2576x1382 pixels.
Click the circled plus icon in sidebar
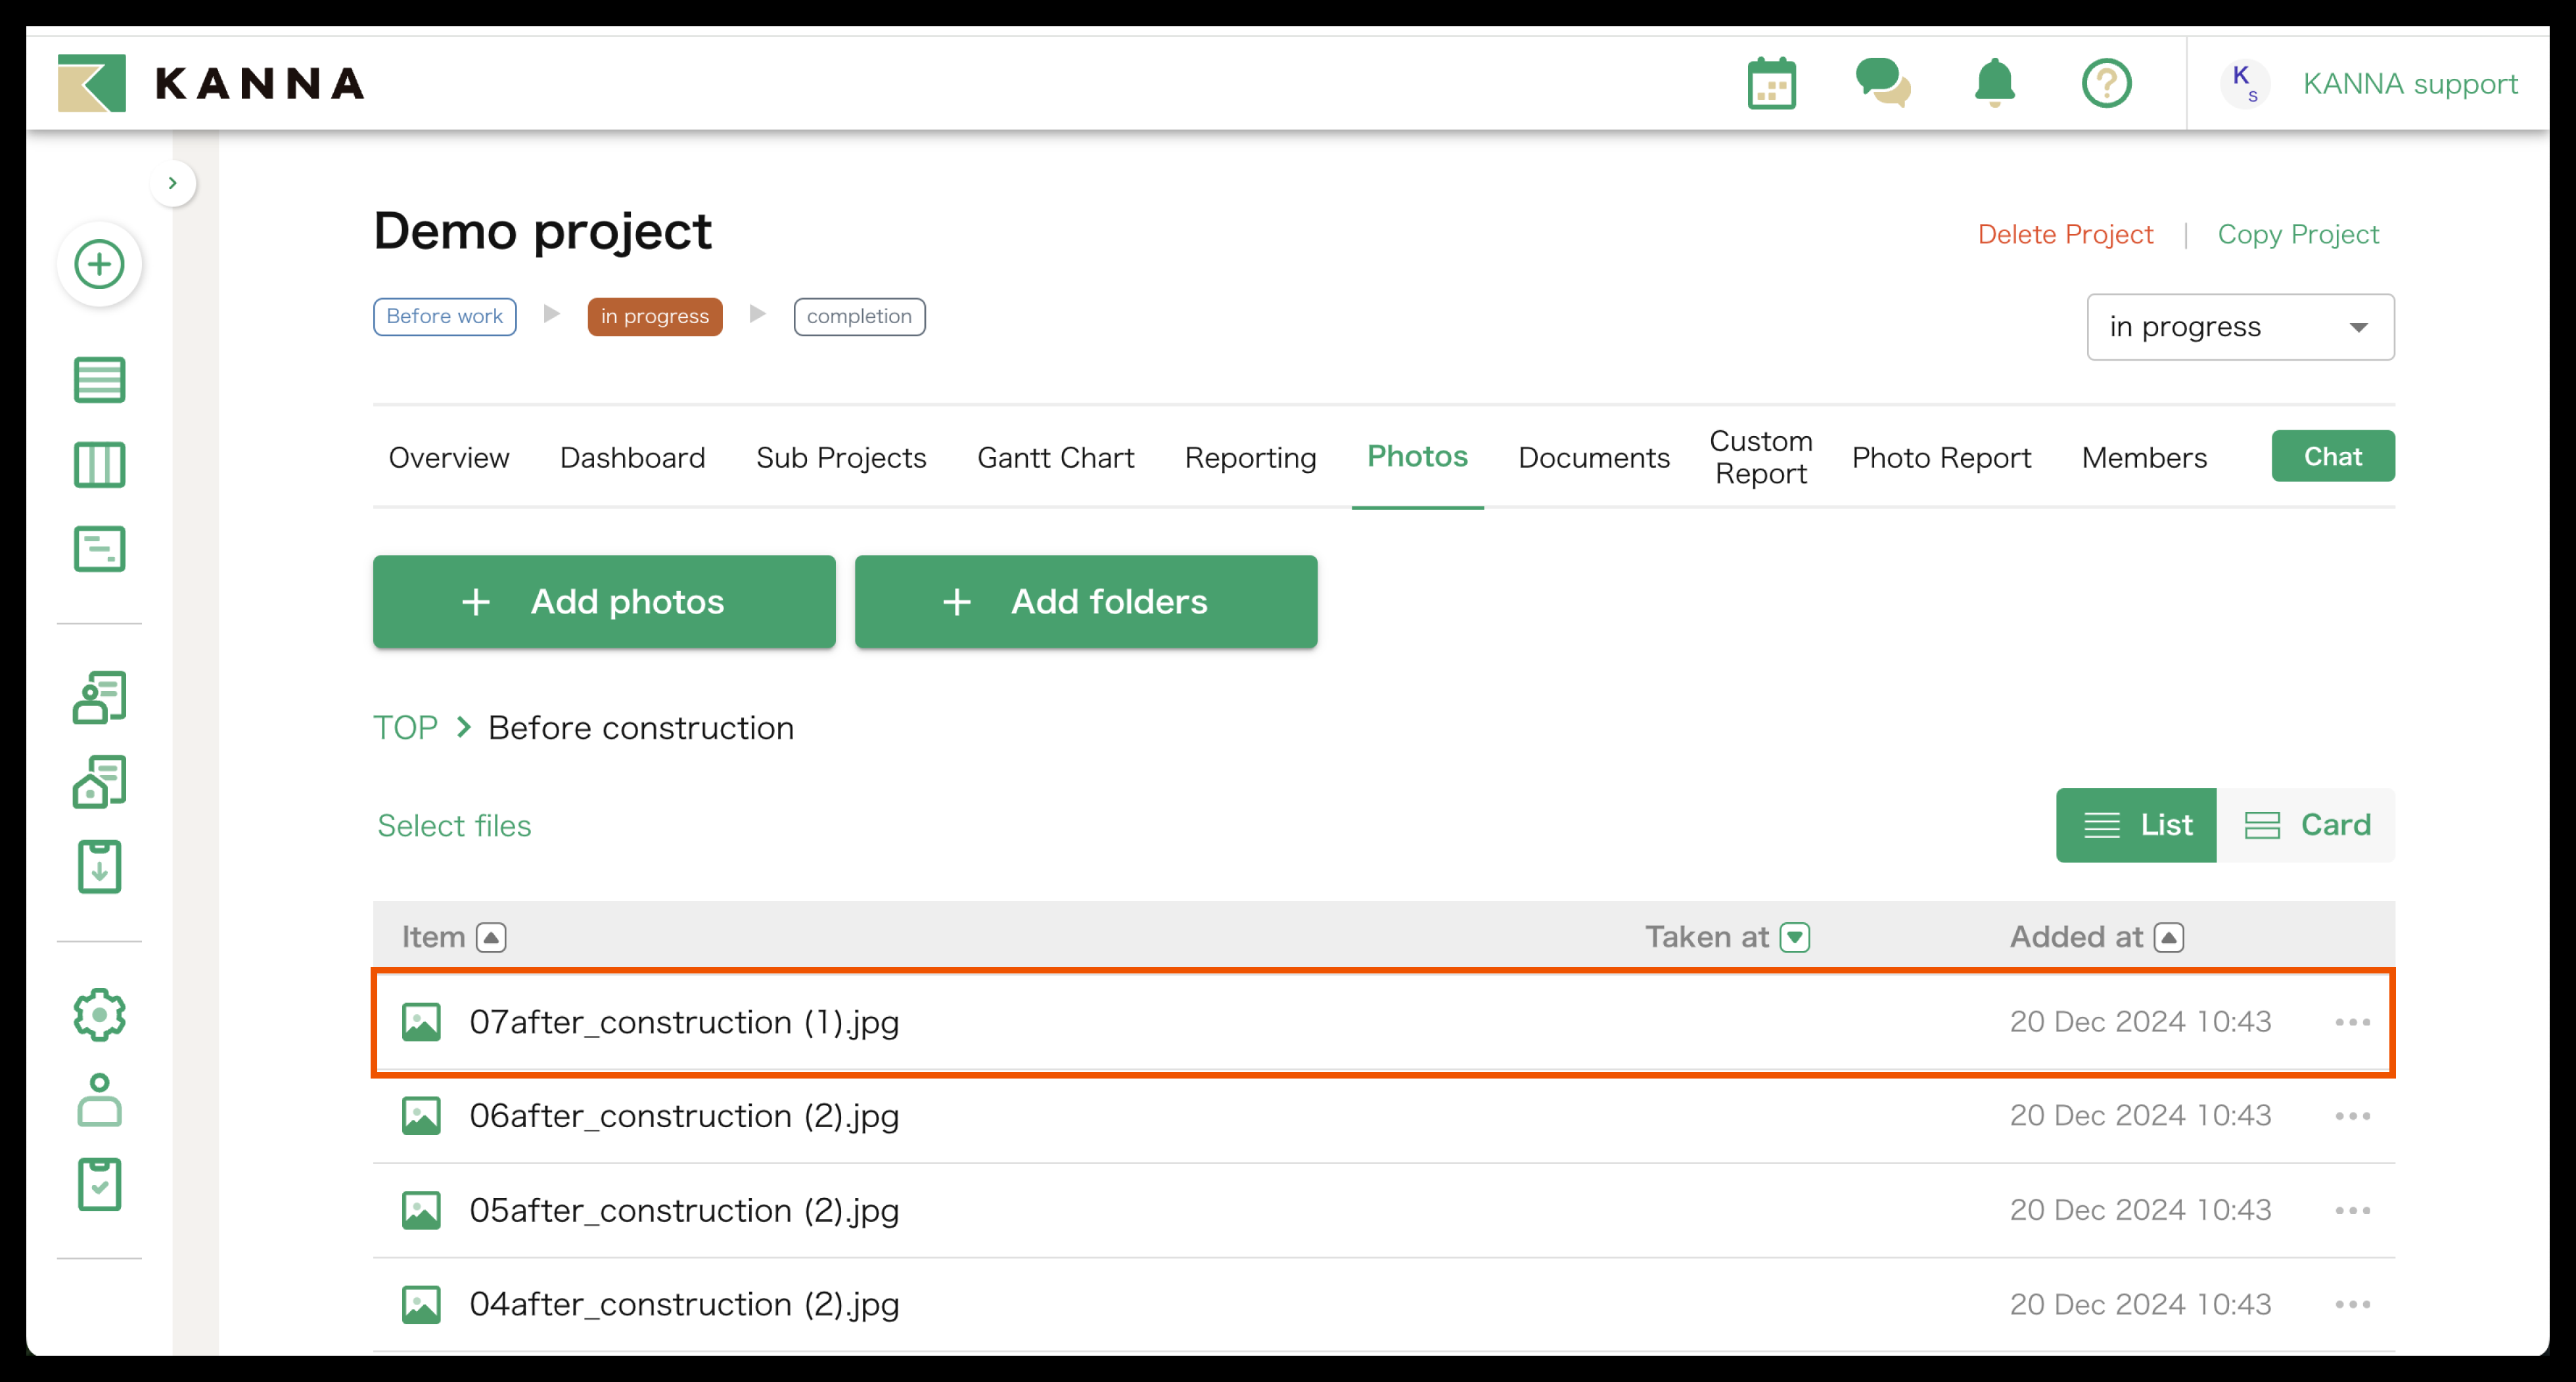click(99, 265)
